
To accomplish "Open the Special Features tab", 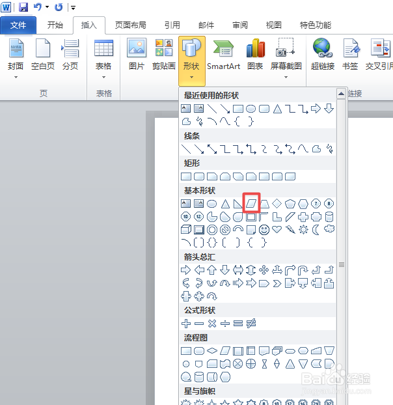I will (316, 25).
